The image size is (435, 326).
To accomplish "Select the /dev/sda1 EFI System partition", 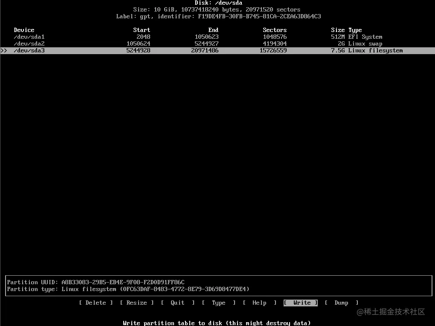I will pyautogui.click(x=29, y=37).
